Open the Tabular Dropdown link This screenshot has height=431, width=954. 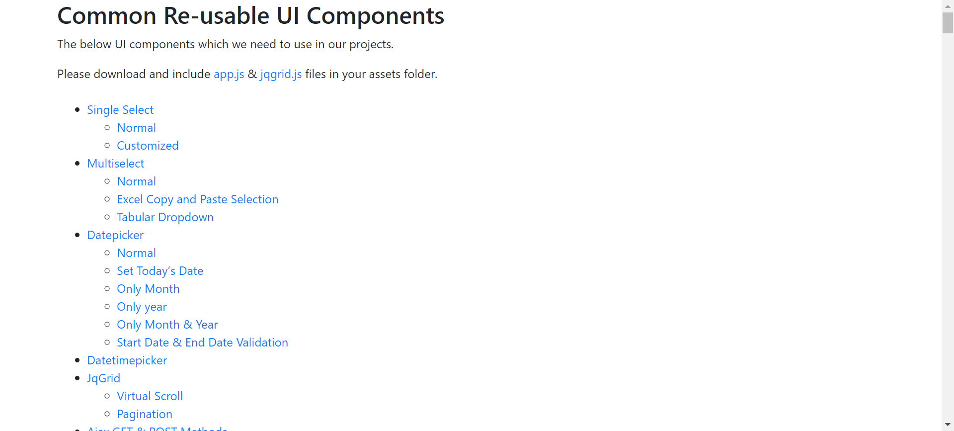pyautogui.click(x=165, y=217)
